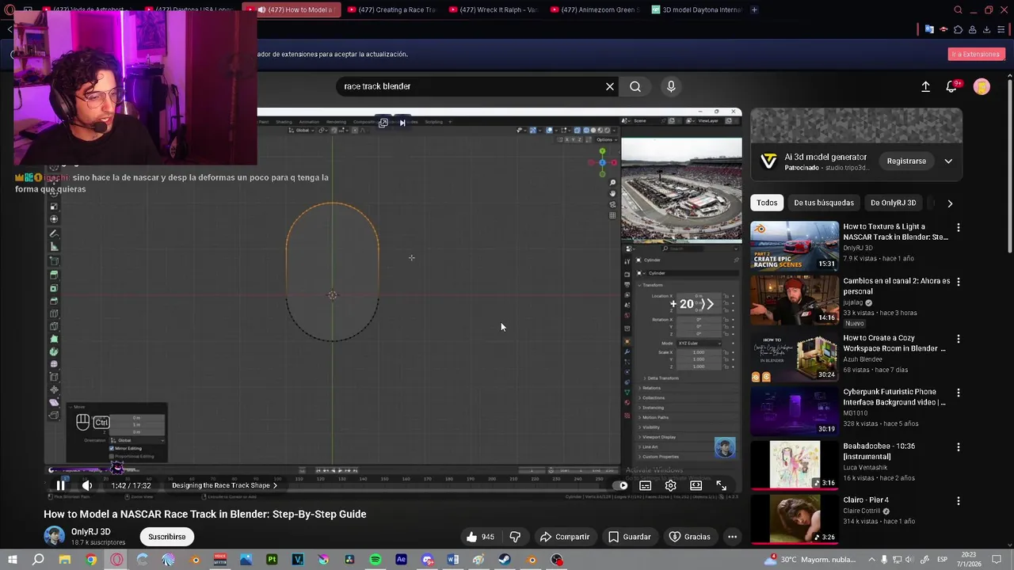Screen dimensions: 1014x570
Task: Open the OnlyRJ 3D channel avatar
Action: click(x=54, y=536)
